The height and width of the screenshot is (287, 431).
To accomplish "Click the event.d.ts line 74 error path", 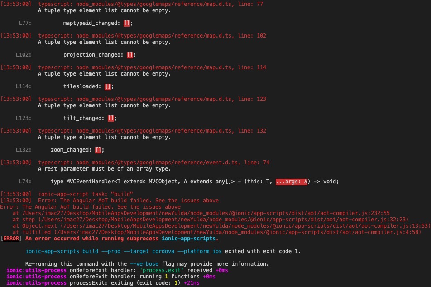I will coord(153,163).
